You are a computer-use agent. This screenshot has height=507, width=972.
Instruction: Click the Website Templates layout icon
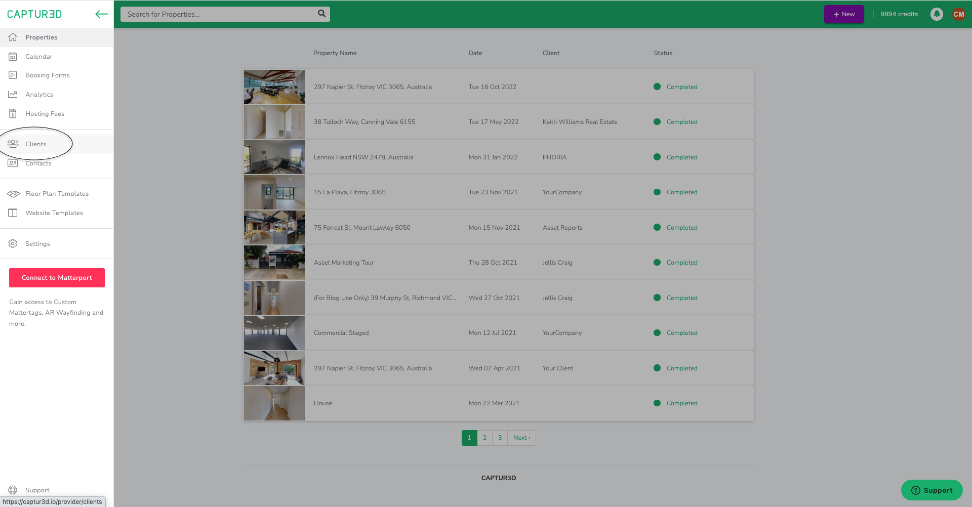pos(13,213)
